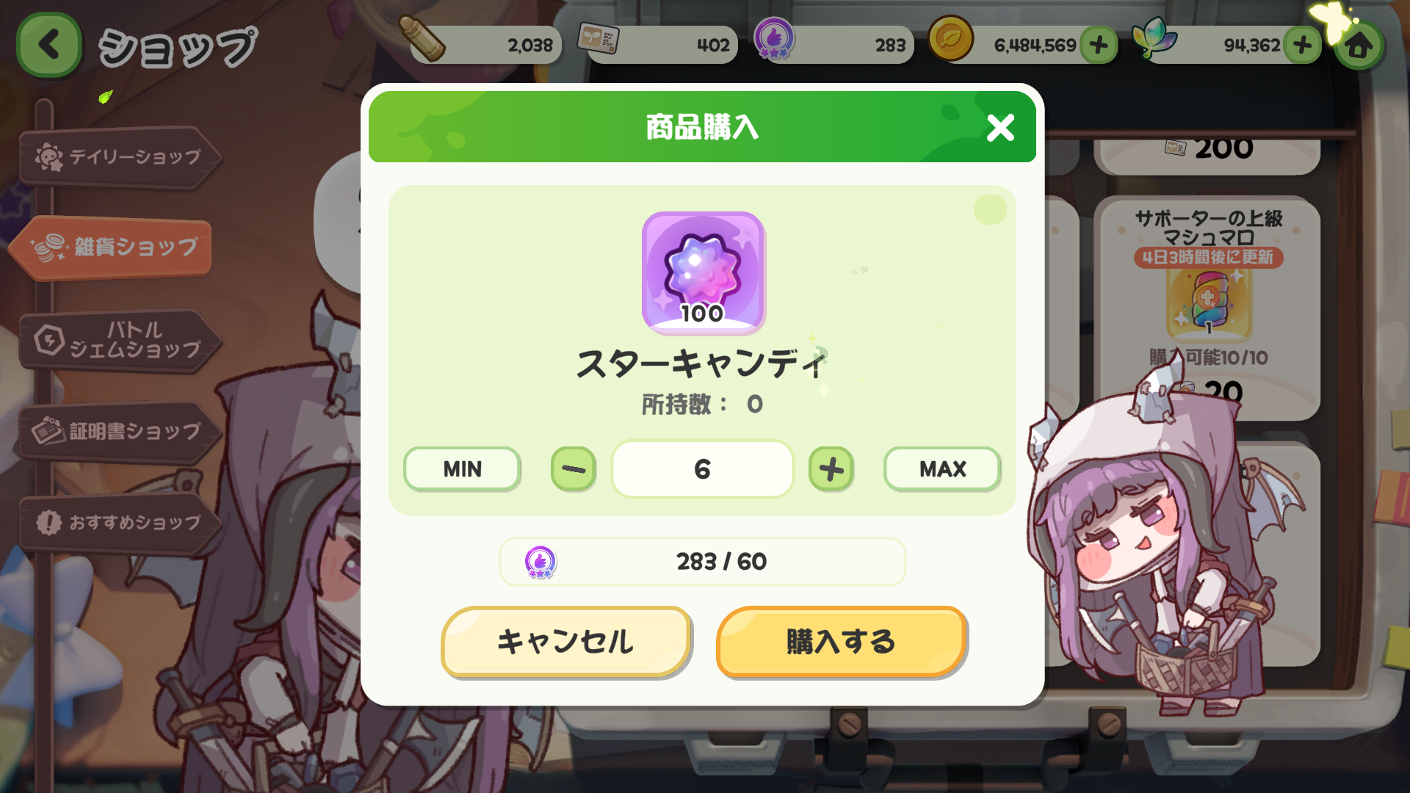Close the 商品購入 dialog with X
This screenshot has height=793, width=1410.
[x=1000, y=128]
